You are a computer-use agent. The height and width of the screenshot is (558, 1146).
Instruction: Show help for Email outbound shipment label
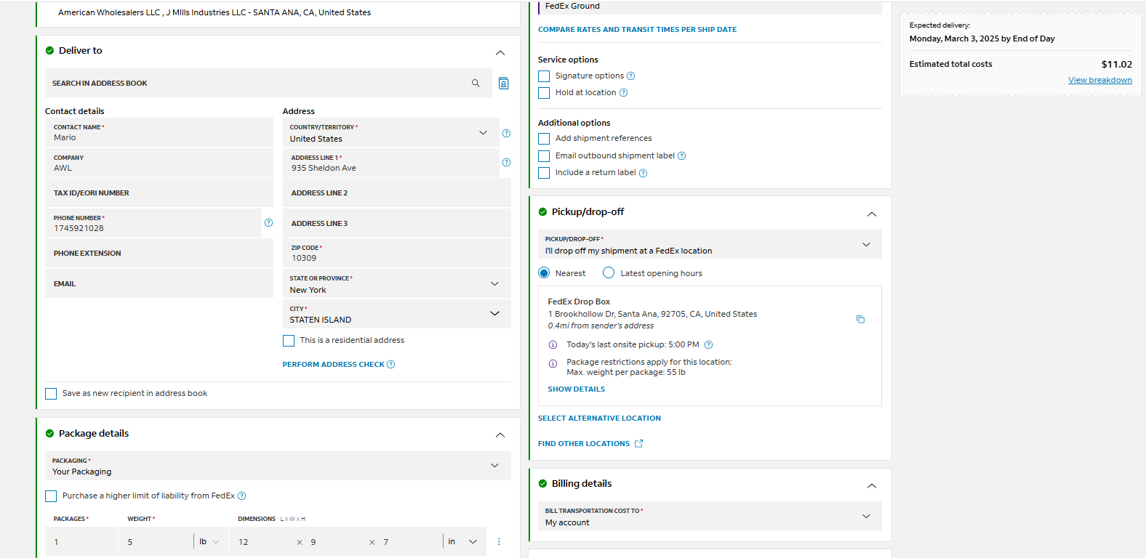point(681,155)
